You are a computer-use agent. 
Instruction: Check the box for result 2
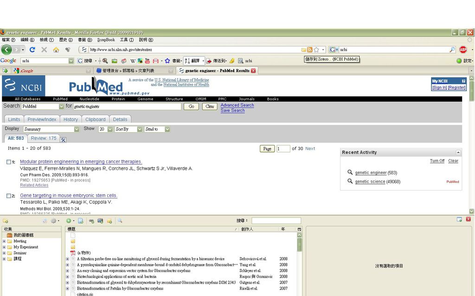coord(9,196)
